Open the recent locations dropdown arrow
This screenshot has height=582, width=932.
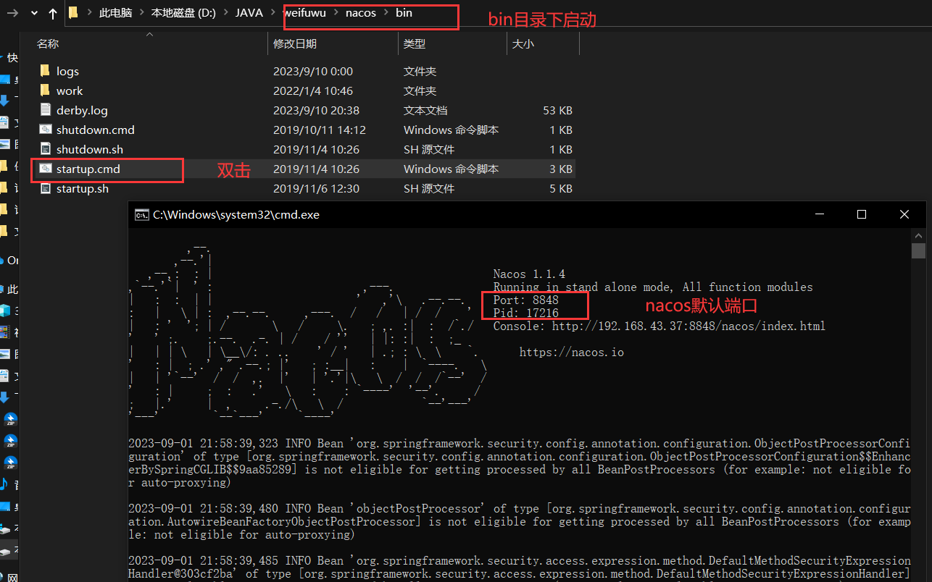pyautogui.click(x=34, y=13)
